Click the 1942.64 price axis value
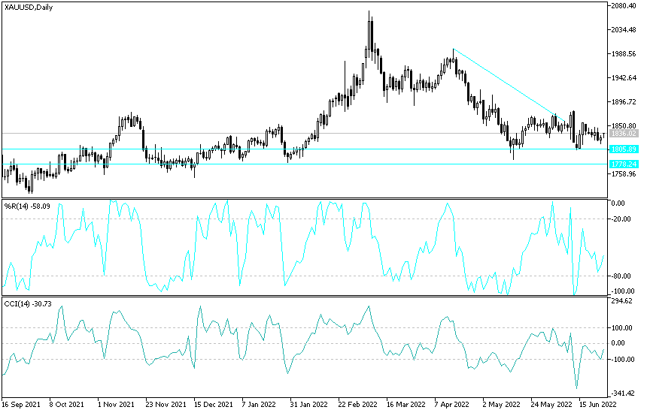Viewport: 647px width, 413px height. coord(624,77)
